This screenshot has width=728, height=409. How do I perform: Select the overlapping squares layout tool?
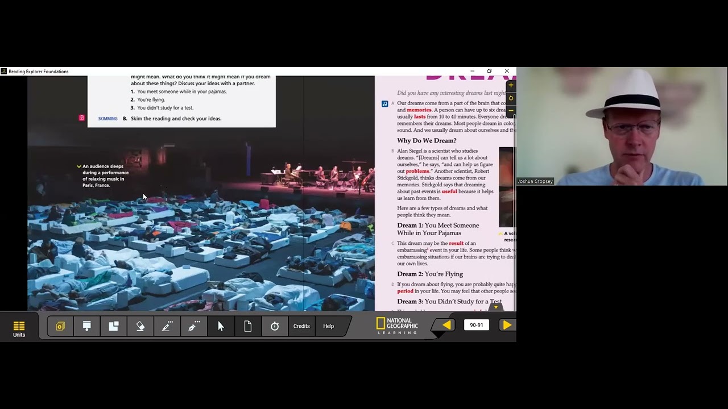coord(113,326)
